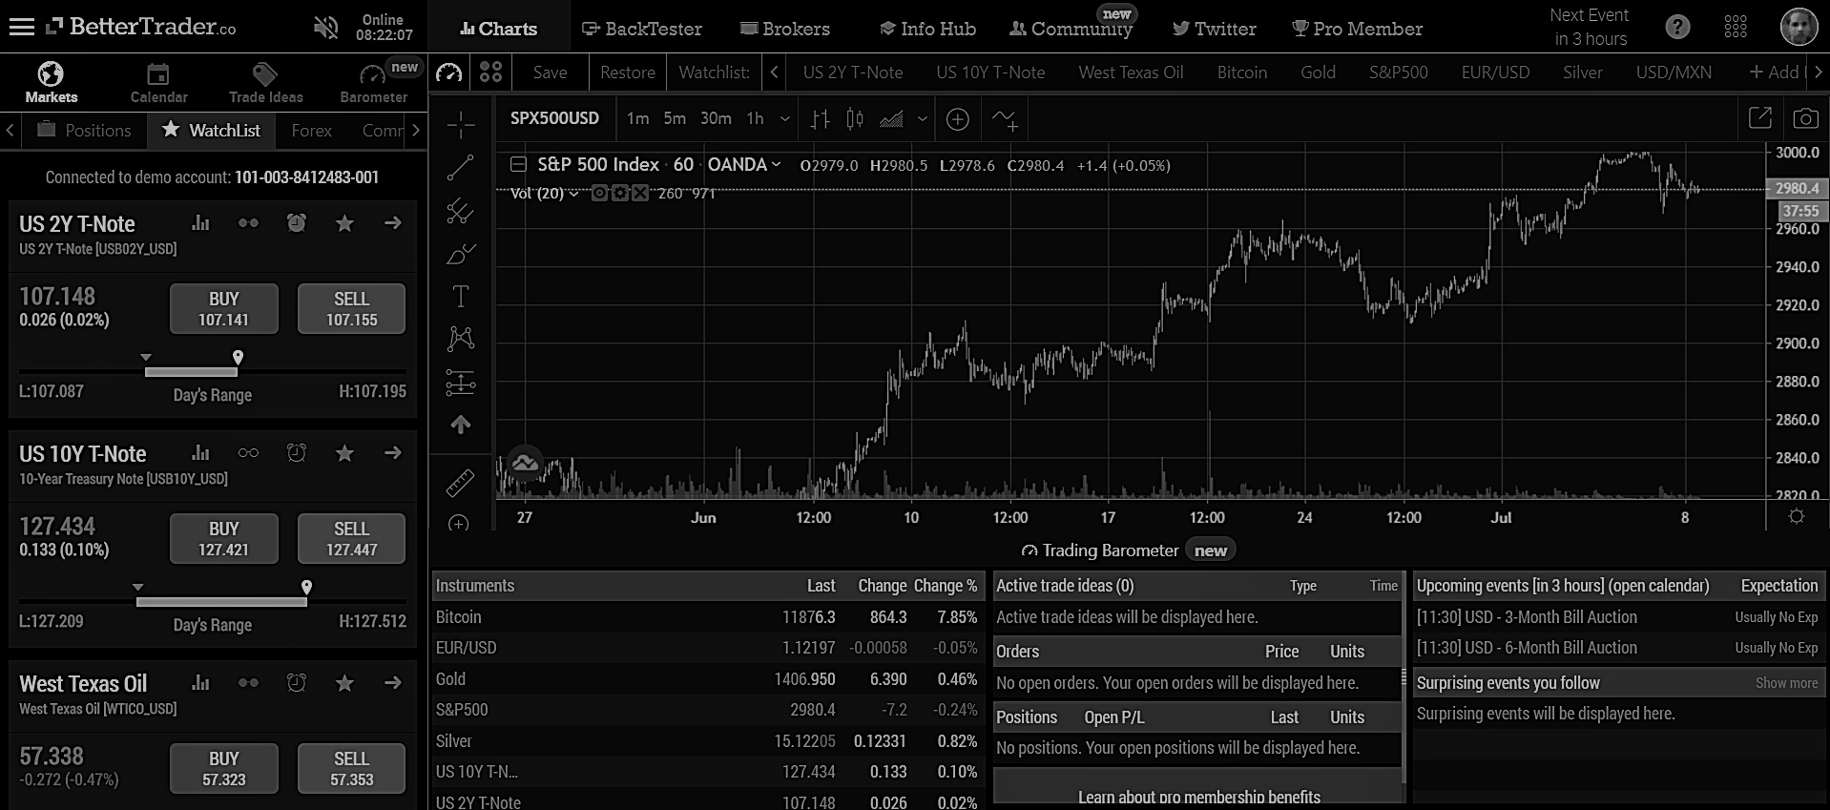Select the brush drawing tool
The width and height of the screenshot is (1830, 810).
tap(461, 254)
